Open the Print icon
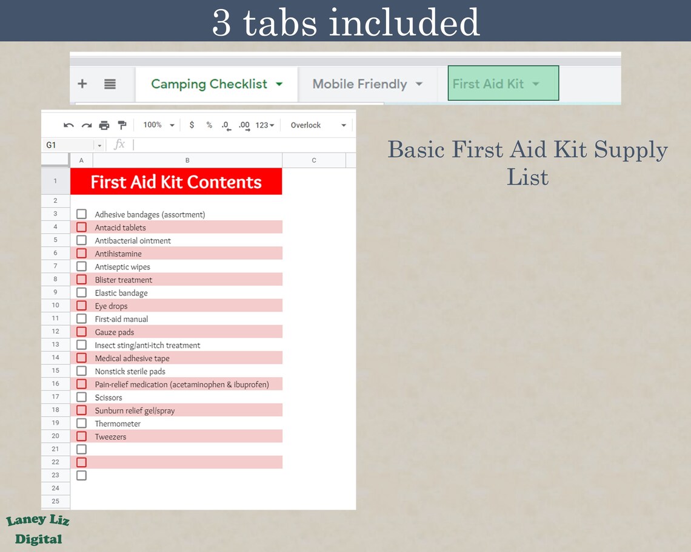Viewport: 691px width, 552px height. point(103,125)
